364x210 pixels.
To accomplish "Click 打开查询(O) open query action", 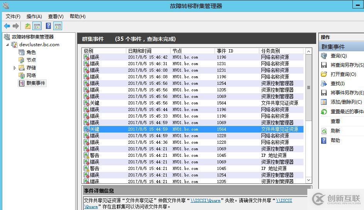I will tap(343, 74).
